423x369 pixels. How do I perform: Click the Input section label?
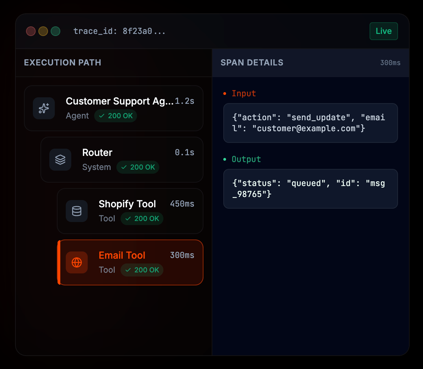(x=244, y=94)
